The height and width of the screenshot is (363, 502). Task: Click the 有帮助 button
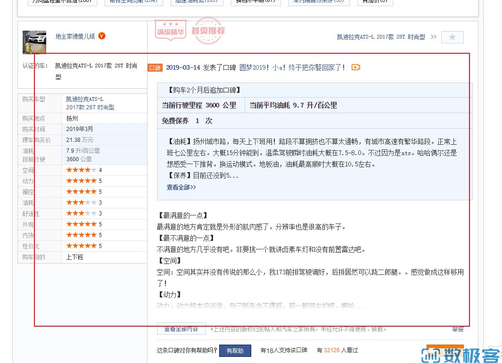coord(235,351)
